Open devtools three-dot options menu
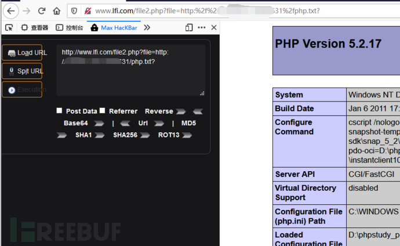400x246 pixels. point(202,28)
